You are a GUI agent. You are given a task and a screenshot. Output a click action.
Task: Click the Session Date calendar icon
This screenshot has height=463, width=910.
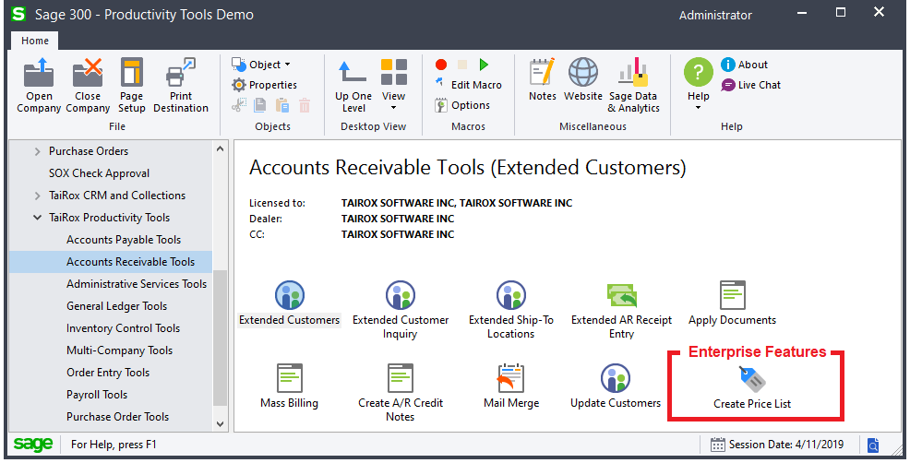point(718,445)
